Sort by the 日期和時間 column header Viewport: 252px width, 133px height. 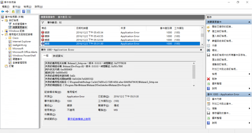point(97,28)
